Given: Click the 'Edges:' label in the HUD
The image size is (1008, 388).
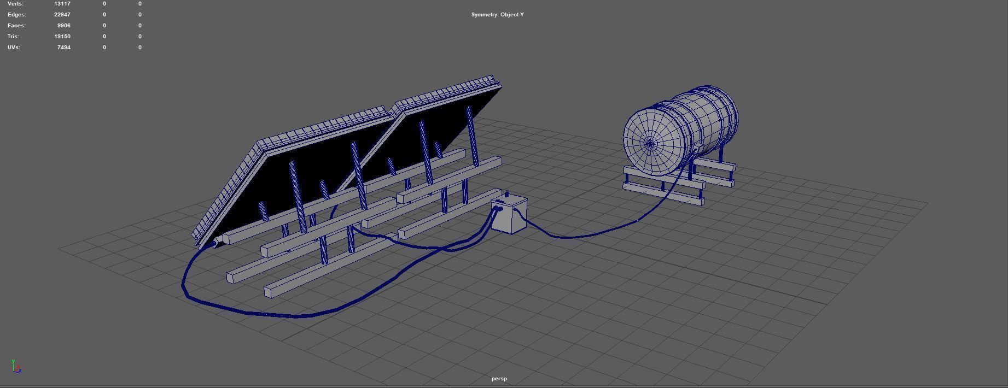Looking at the screenshot, I should (16, 15).
